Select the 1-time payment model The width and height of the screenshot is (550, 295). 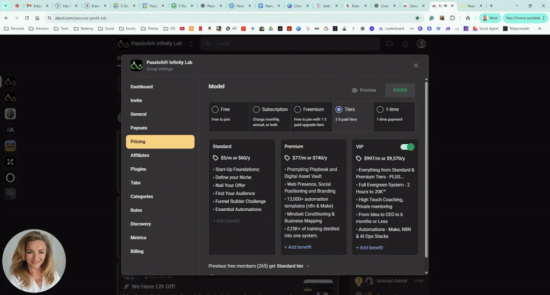coord(394,116)
